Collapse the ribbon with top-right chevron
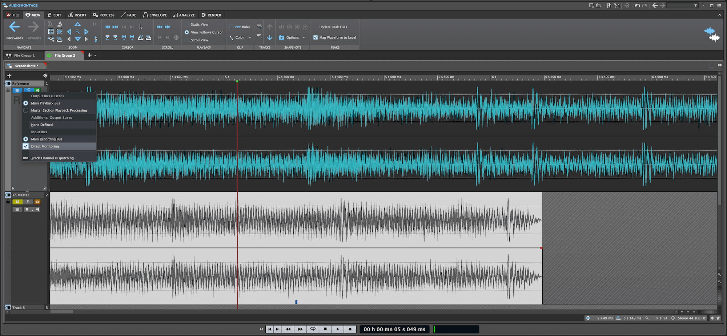727x336 pixels. [719, 15]
